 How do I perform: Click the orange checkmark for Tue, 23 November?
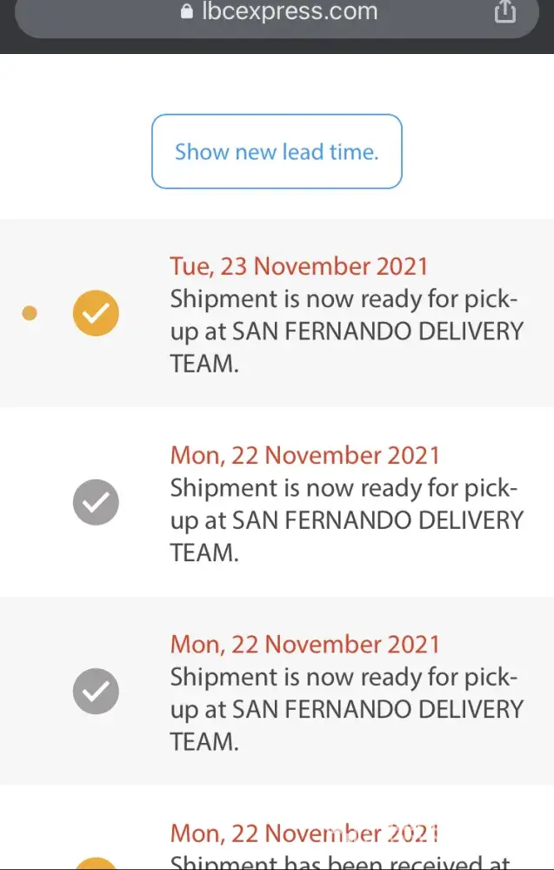click(x=96, y=313)
